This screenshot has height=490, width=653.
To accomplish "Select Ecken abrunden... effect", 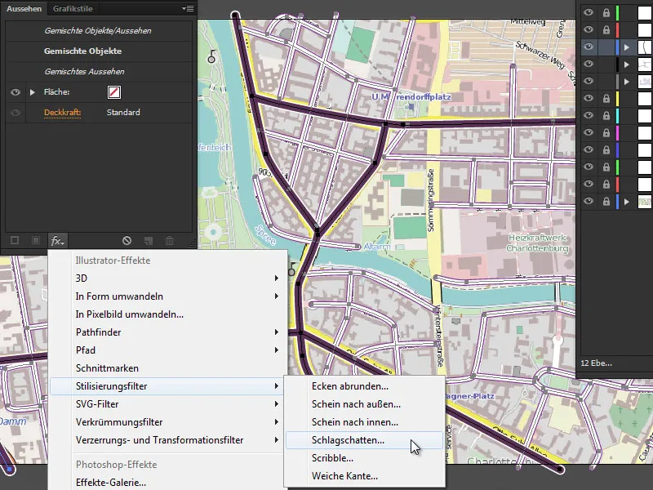I will (x=349, y=386).
